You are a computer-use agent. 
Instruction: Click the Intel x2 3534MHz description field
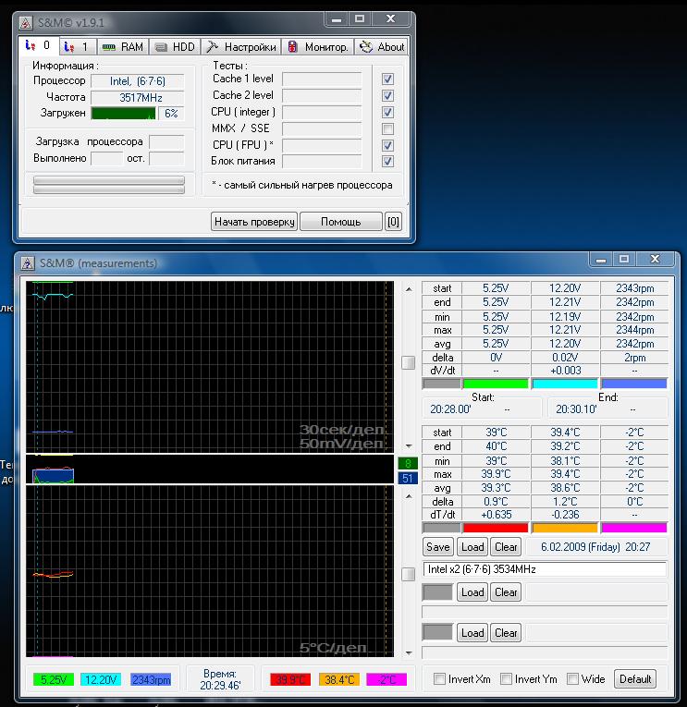[x=545, y=569]
